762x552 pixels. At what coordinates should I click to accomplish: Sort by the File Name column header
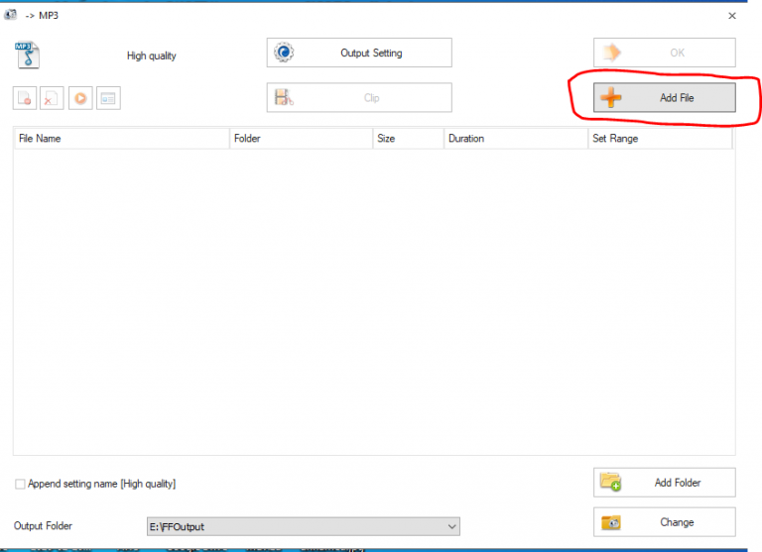point(121,139)
